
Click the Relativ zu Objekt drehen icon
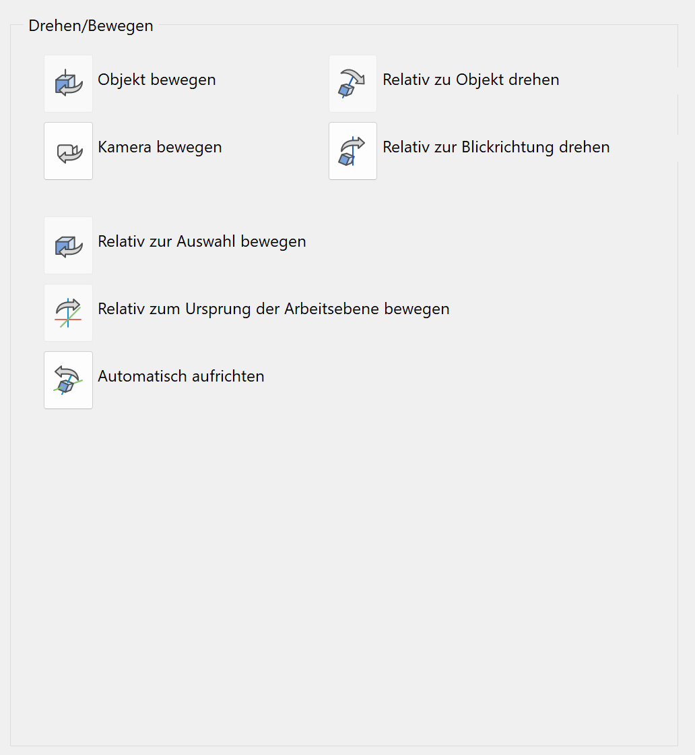click(352, 83)
